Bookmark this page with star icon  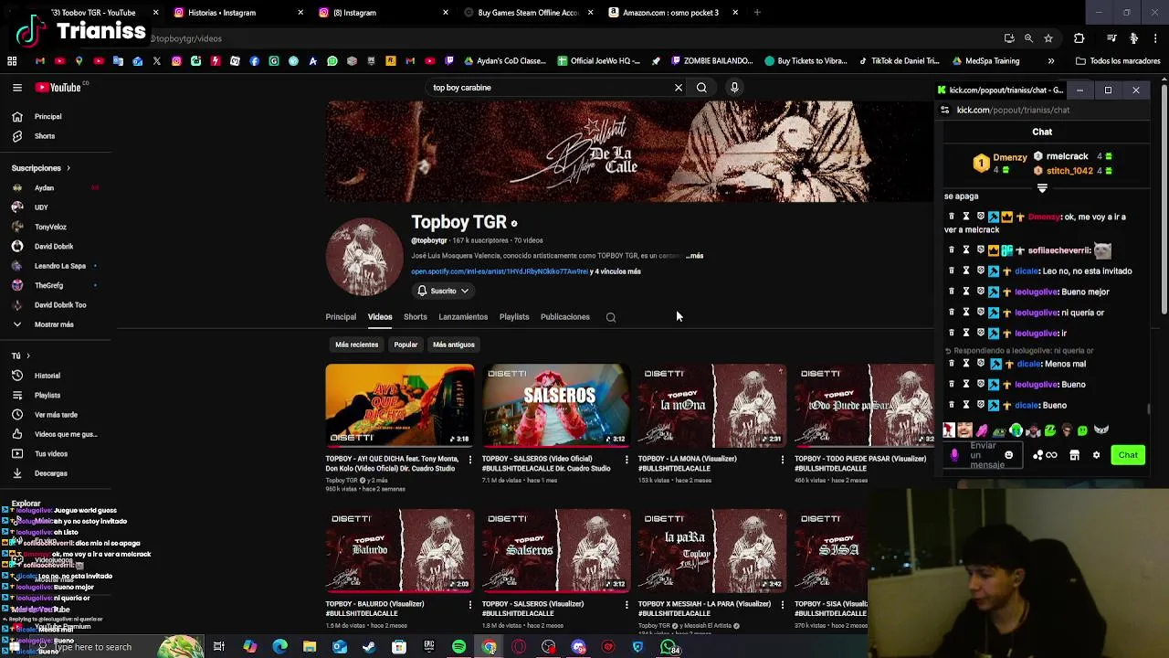click(1048, 38)
